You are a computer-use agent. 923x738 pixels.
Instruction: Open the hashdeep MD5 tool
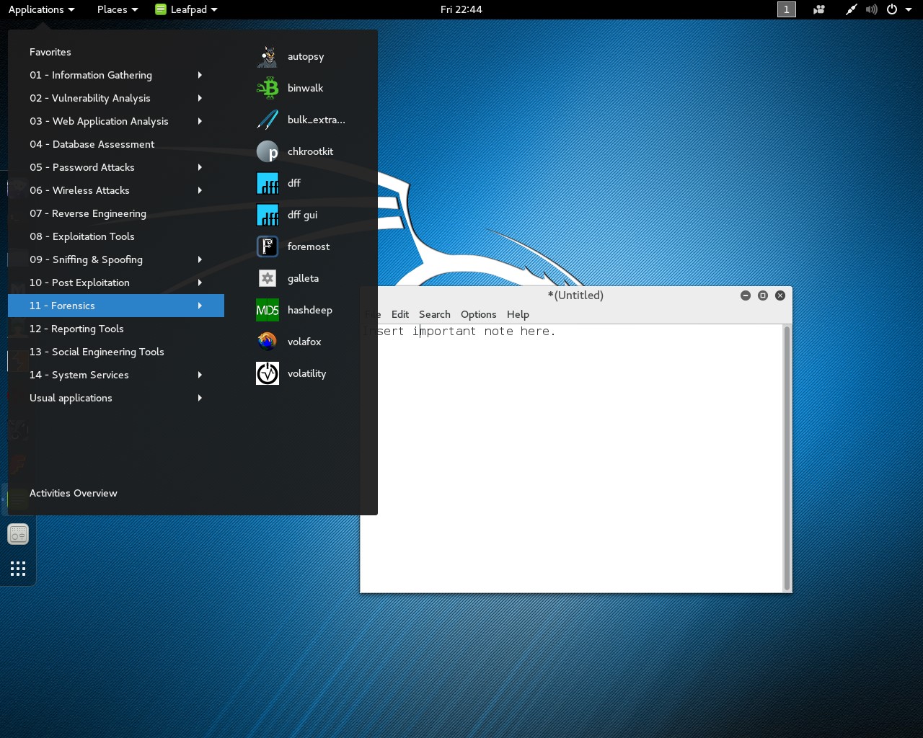click(x=309, y=310)
